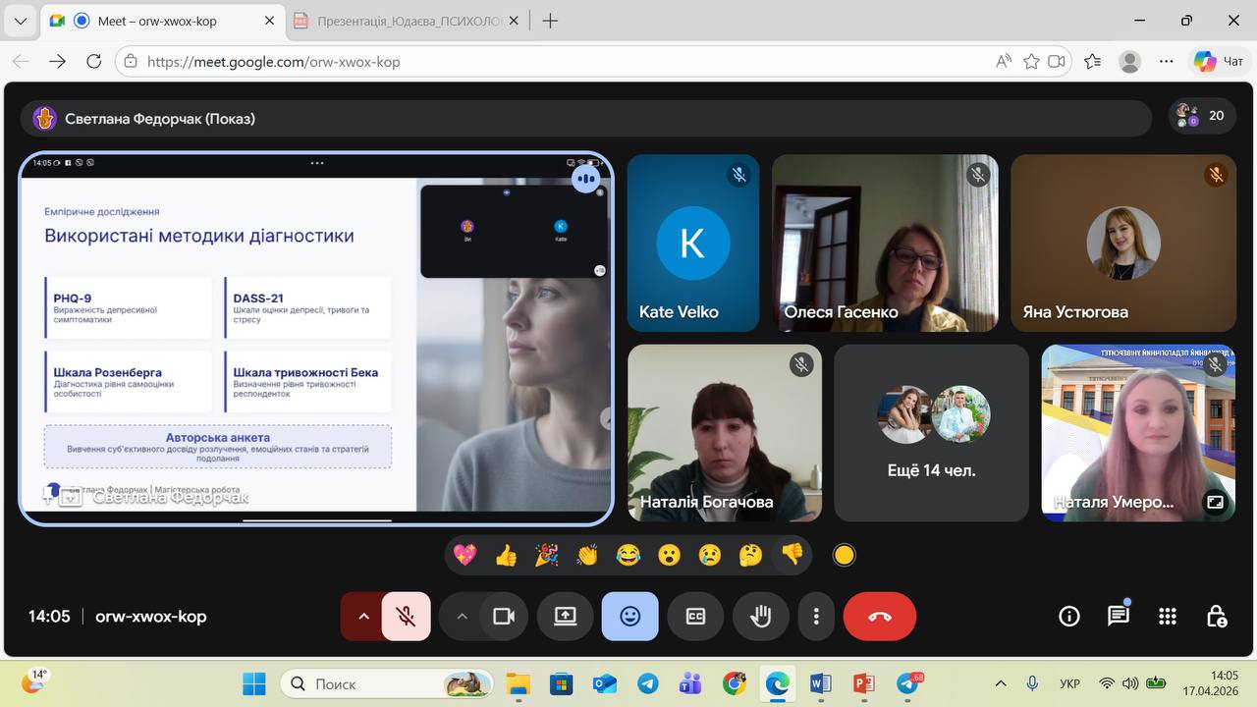Raise hand in the meeting

[760, 617]
